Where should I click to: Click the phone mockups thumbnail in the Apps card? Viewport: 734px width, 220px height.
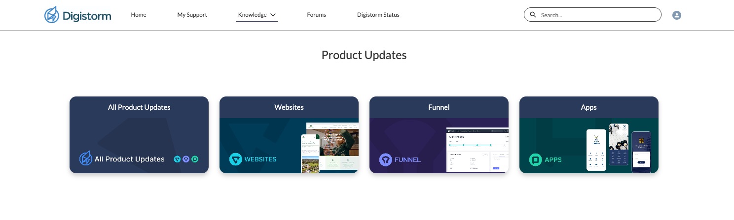619,148
